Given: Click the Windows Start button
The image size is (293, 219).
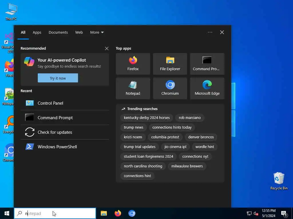Looking at the screenshot, I should coord(7,213).
